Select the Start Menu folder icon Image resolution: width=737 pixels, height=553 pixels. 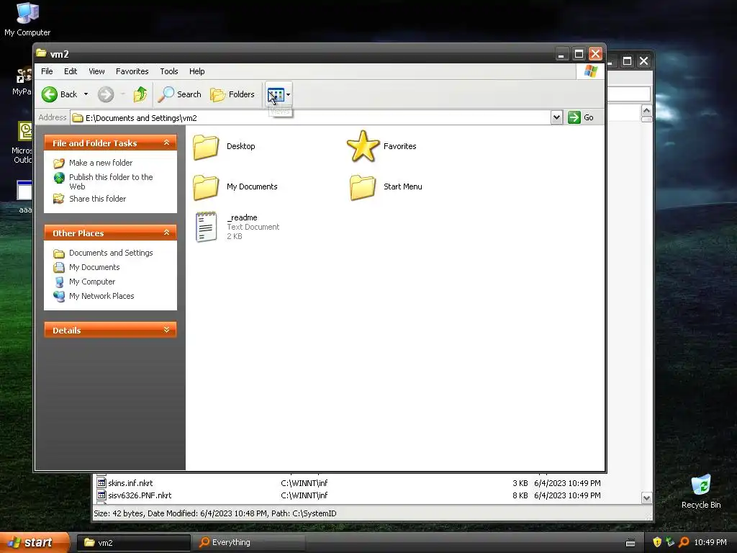(x=363, y=186)
